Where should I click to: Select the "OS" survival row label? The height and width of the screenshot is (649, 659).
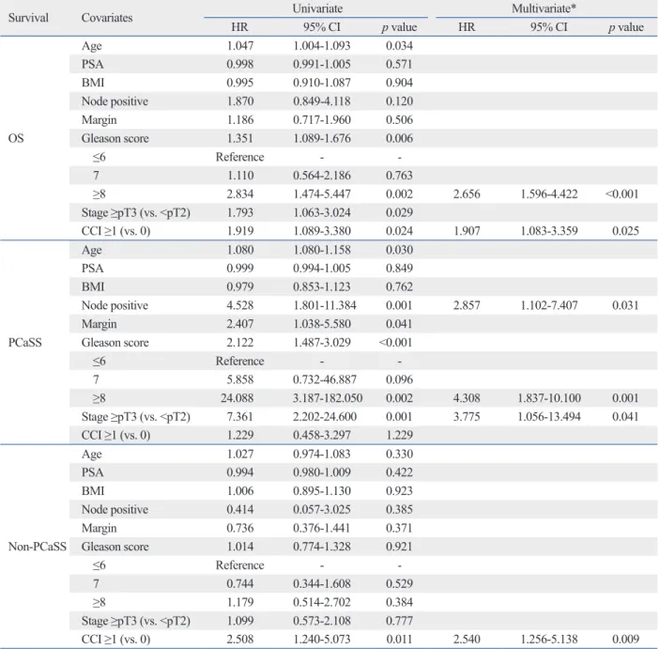(x=16, y=138)
